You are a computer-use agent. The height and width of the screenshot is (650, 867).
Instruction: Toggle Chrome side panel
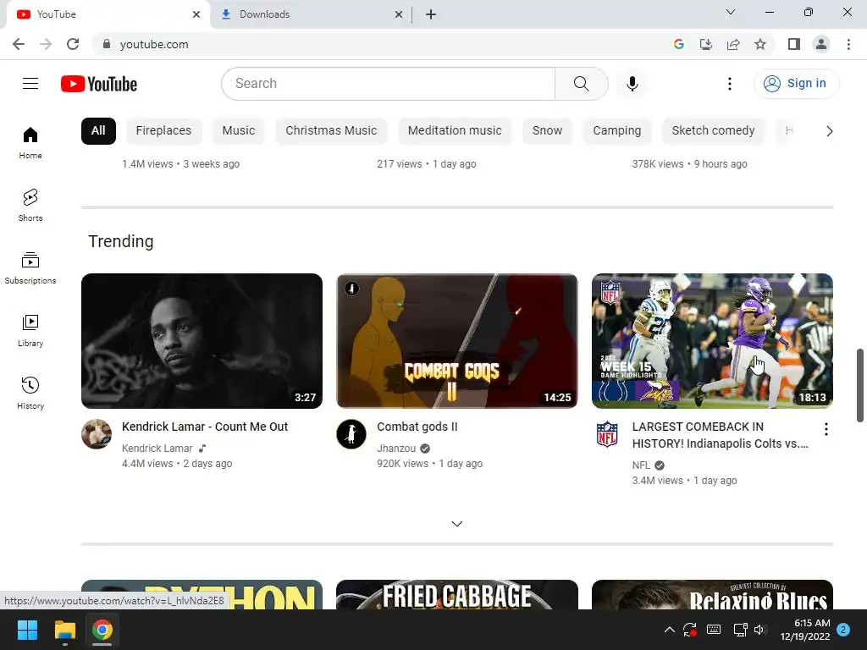click(794, 44)
